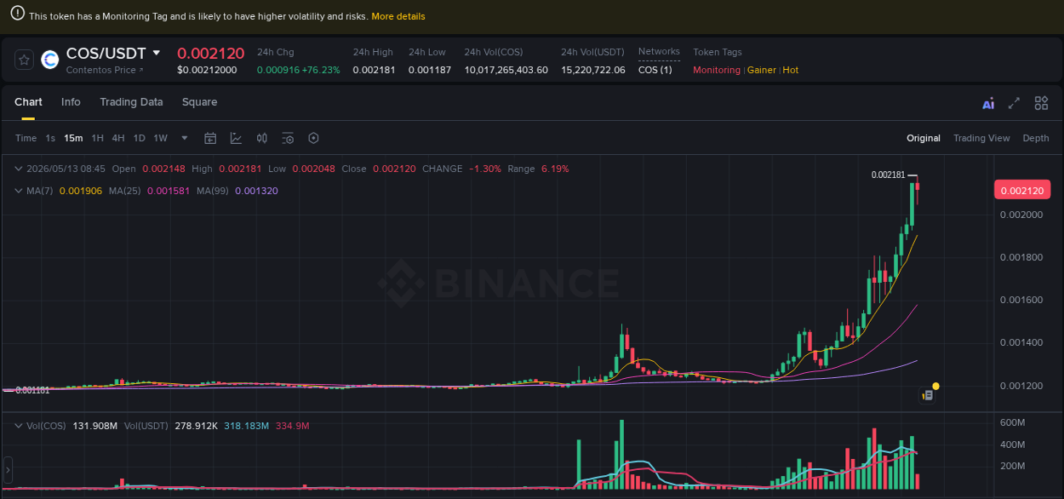Image resolution: width=1064 pixels, height=499 pixels.
Task: Click the 24h High value 0.002181
Action: (x=375, y=70)
